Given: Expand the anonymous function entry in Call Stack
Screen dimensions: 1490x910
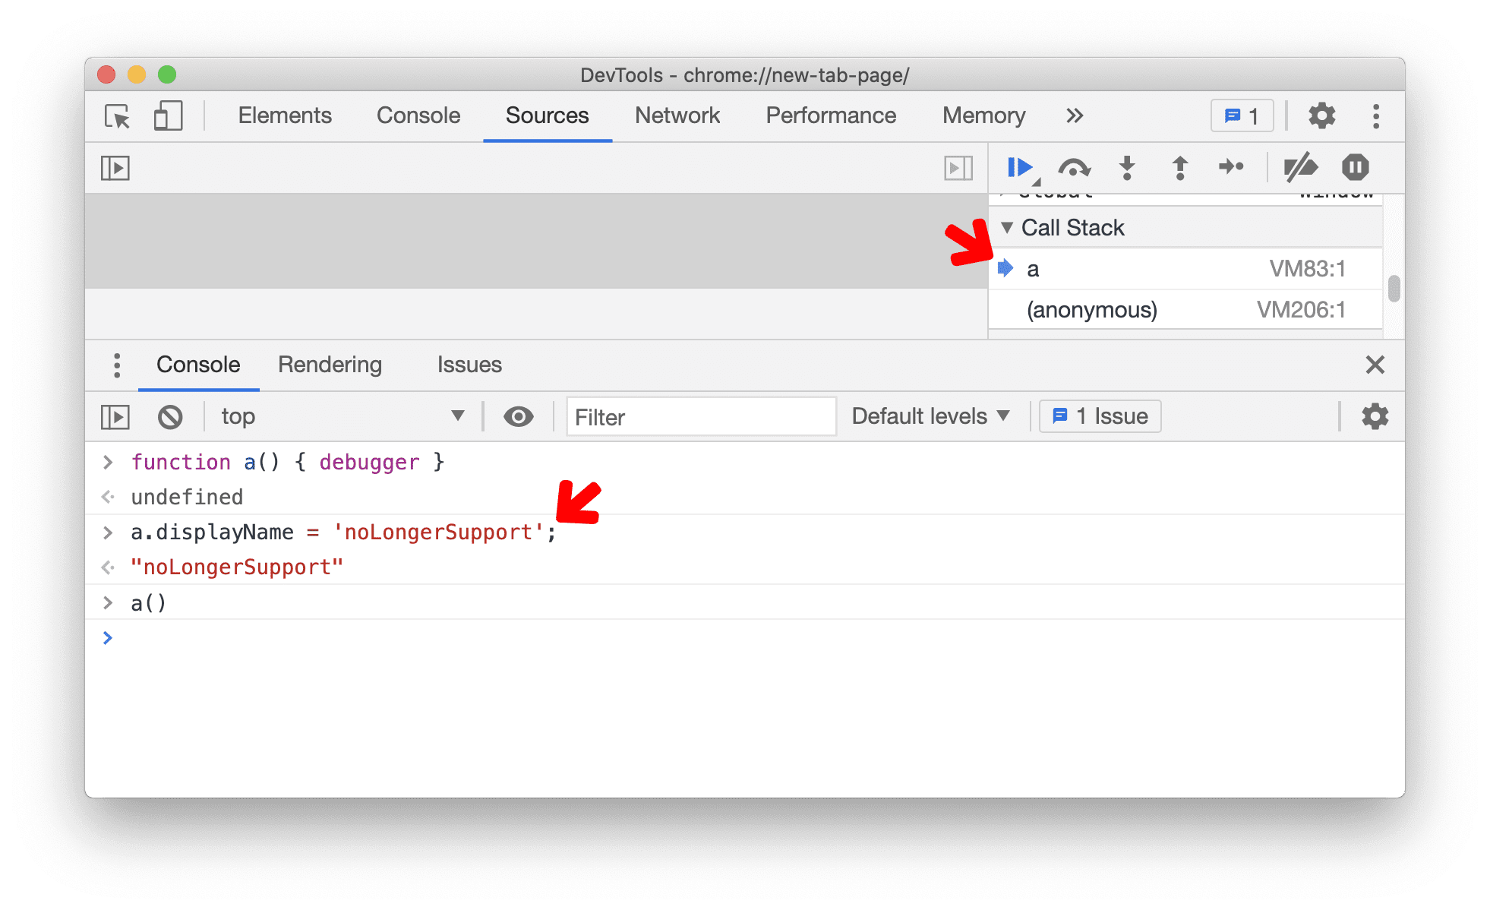Looking at the screenshot, I should click(x=1078, y=308).
